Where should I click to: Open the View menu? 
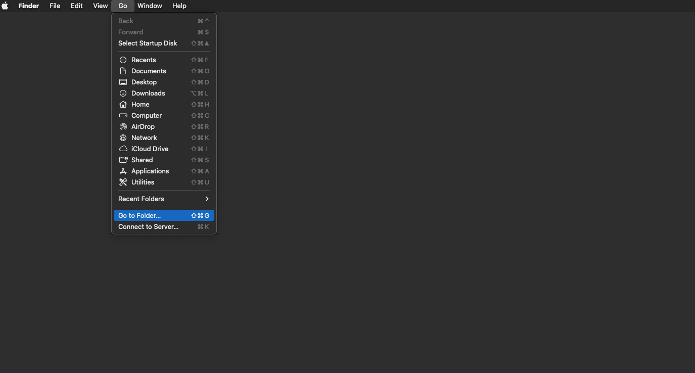tap(101, 6)
